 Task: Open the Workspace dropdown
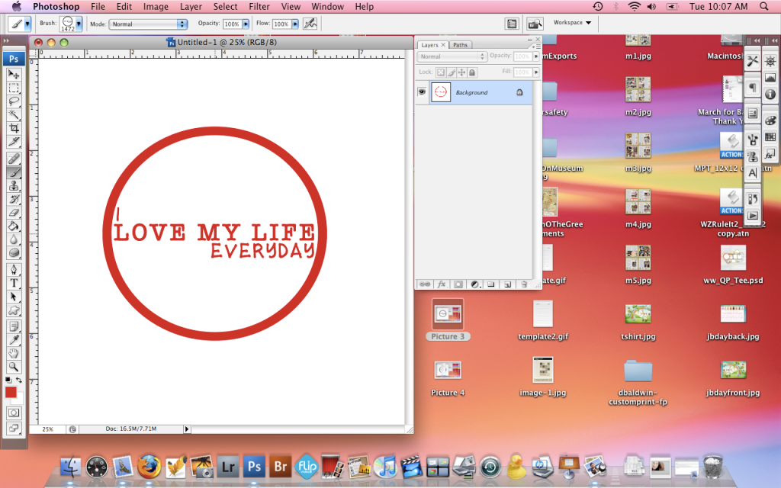point(572,22)
